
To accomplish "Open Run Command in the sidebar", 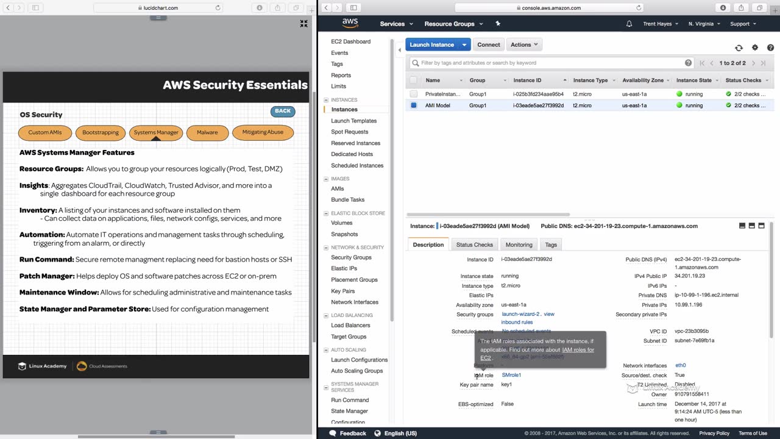I will click(x=350, y=400).
